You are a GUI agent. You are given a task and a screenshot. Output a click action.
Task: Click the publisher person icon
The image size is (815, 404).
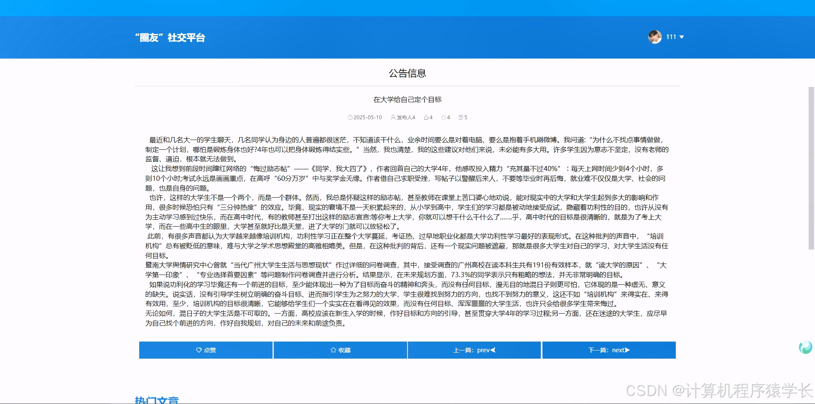393,118
